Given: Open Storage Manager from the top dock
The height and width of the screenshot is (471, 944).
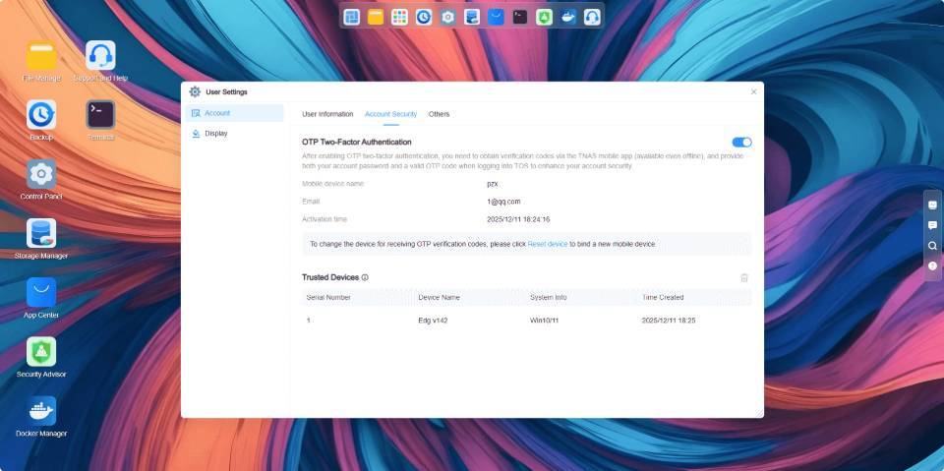Looking at the screenshot, I should click(x=472, y=17).
